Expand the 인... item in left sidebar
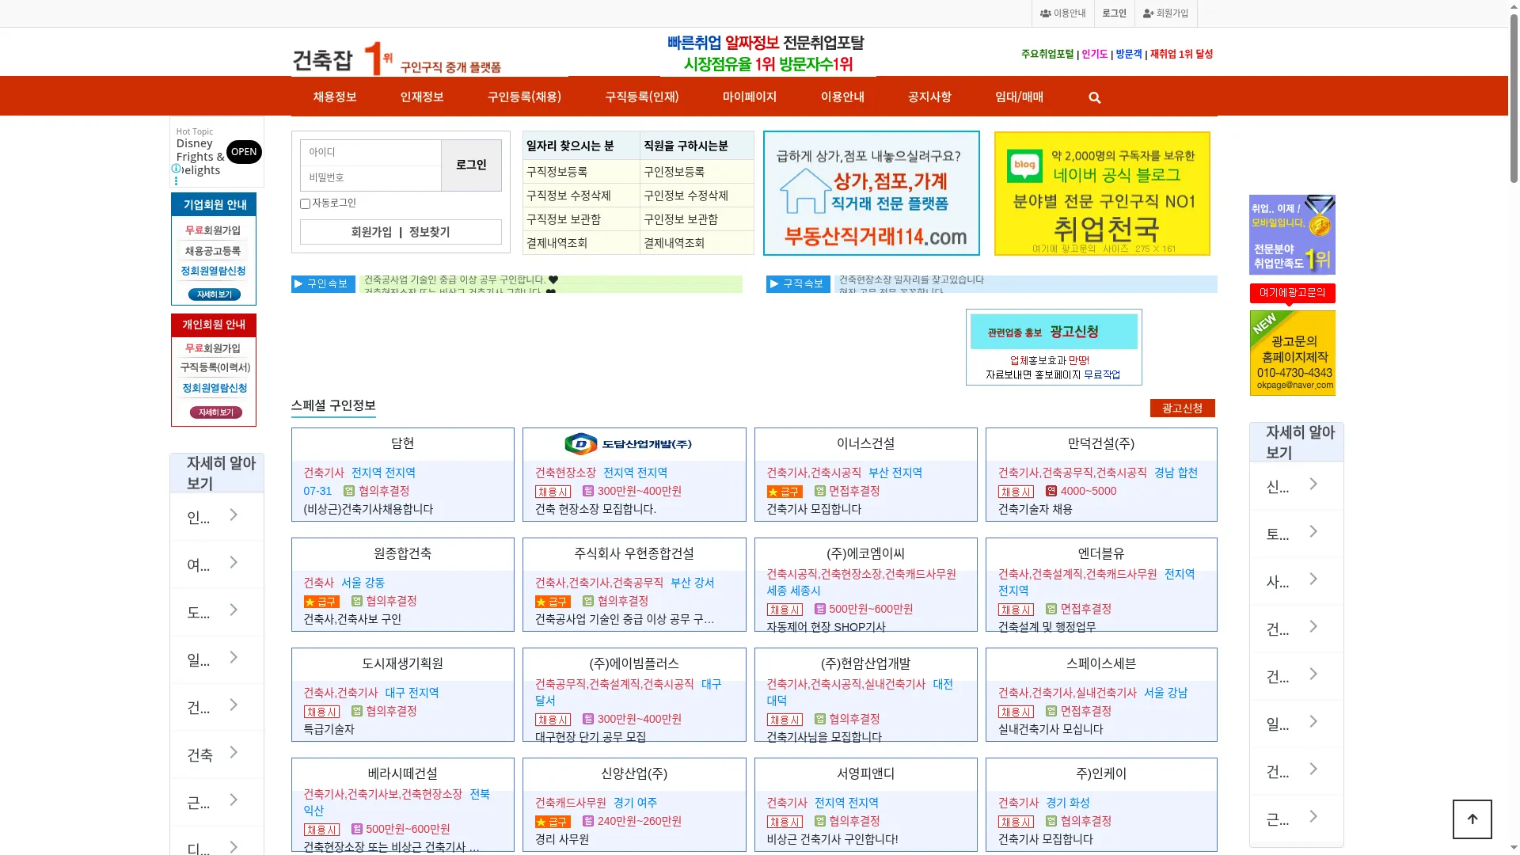 217,517
